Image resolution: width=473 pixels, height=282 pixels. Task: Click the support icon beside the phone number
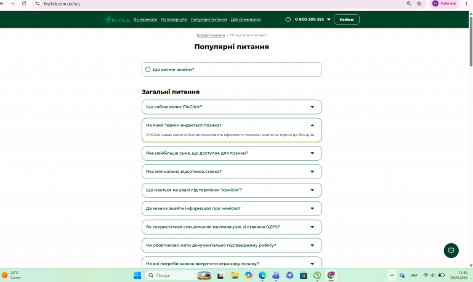click(288, 19)
